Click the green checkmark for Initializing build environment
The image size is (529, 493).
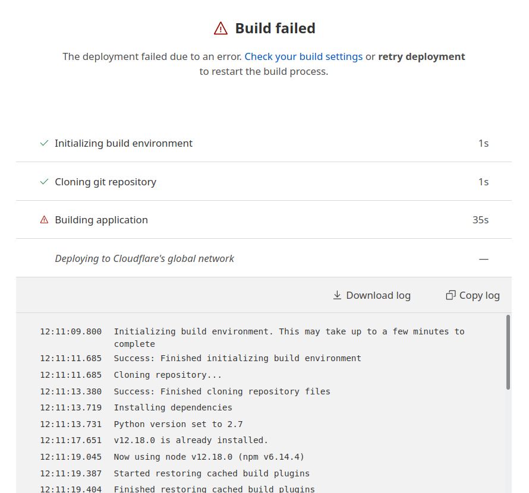coord(44,143)
